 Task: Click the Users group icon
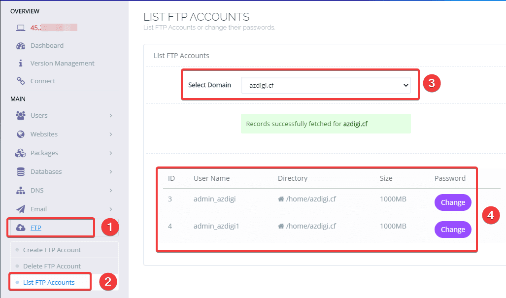[x=21, y=115]
